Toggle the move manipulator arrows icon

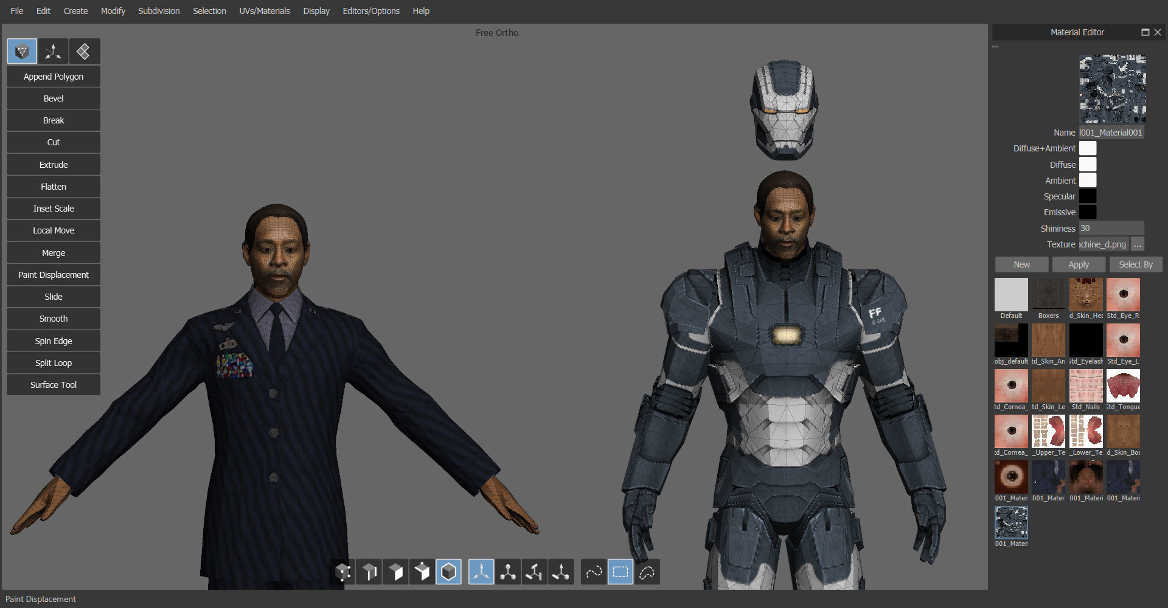[481, 572]
